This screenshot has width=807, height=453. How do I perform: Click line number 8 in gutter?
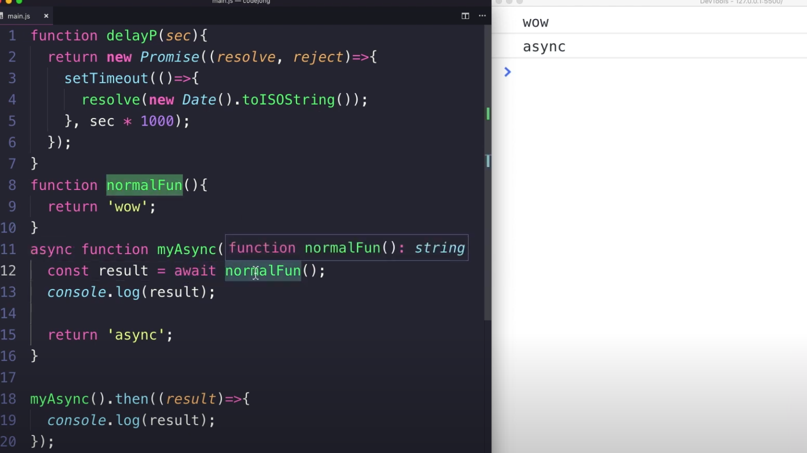(x=12, y=185)
